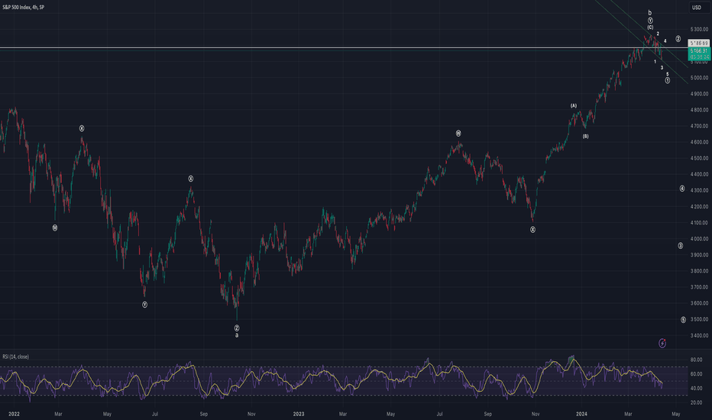712x420 pixels.
Task: Select the lowercase 'a' wave label at bottom
Action: (237, 335)
